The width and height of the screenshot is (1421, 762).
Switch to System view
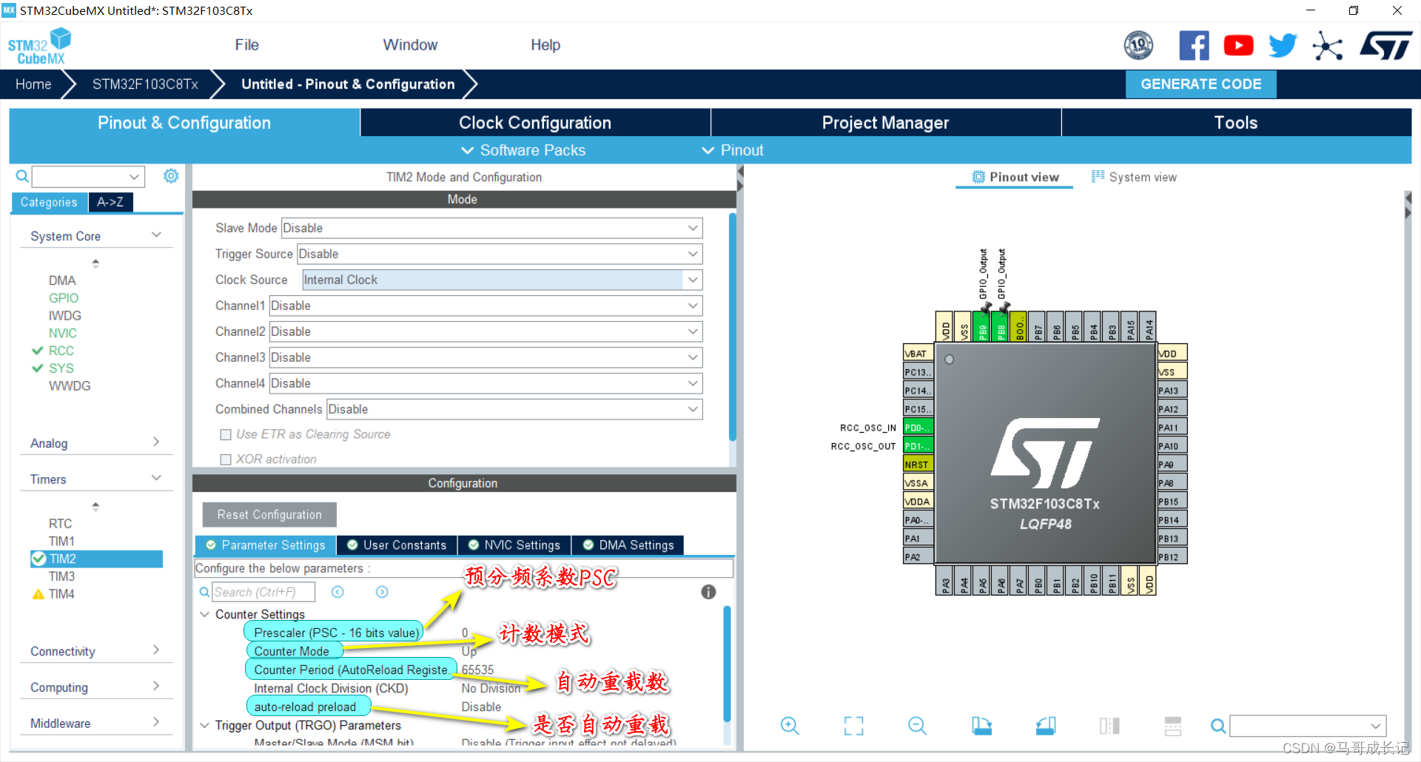click(1134, 177)
